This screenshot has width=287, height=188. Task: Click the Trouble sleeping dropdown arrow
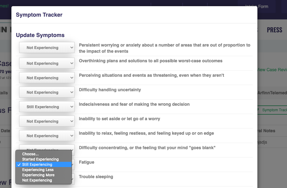pyautogui.click(x=73, y=178)
